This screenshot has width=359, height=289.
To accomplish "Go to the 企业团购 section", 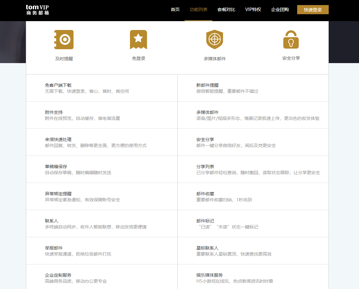I will click(280, 9).
